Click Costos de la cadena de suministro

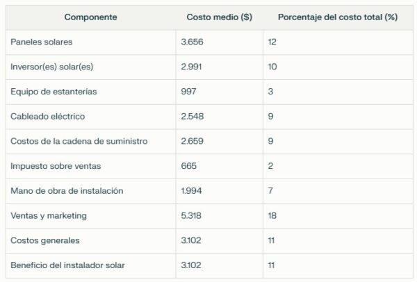pos(79,141)
